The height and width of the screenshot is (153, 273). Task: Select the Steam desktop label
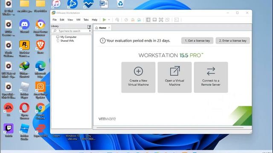(x=56, y=136)
